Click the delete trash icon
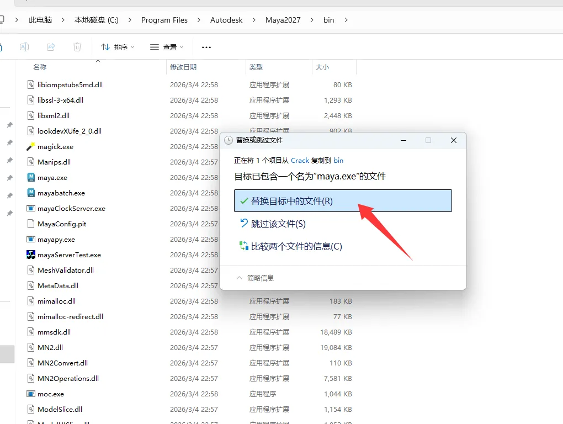Viewport: 563px width, 424px height. [77, 47]
